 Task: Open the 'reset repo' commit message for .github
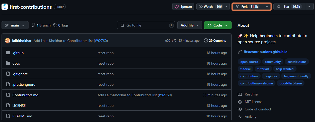click(106, 53)
